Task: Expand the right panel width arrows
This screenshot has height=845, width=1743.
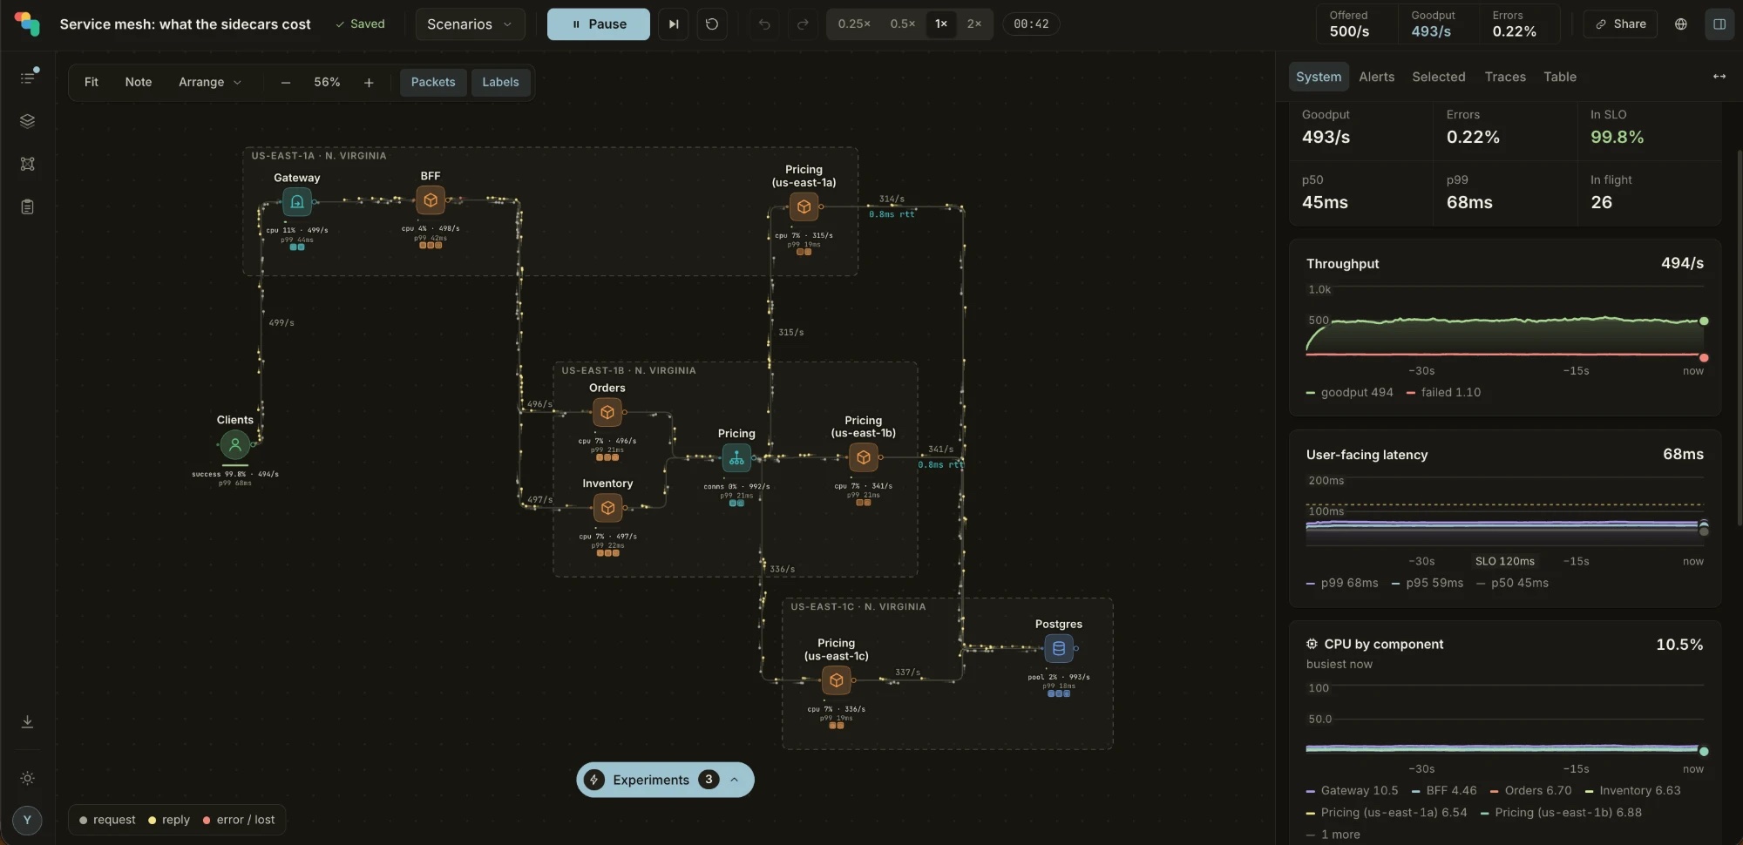Action: pyautogui.click(x=1719, y=77)
